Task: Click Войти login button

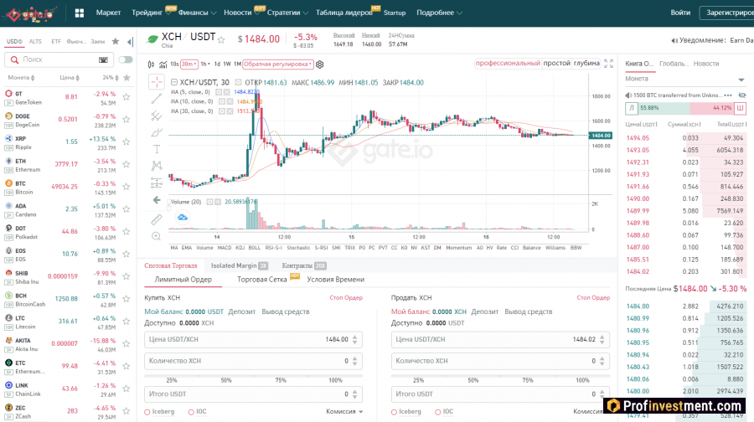Action: (680, 13)
